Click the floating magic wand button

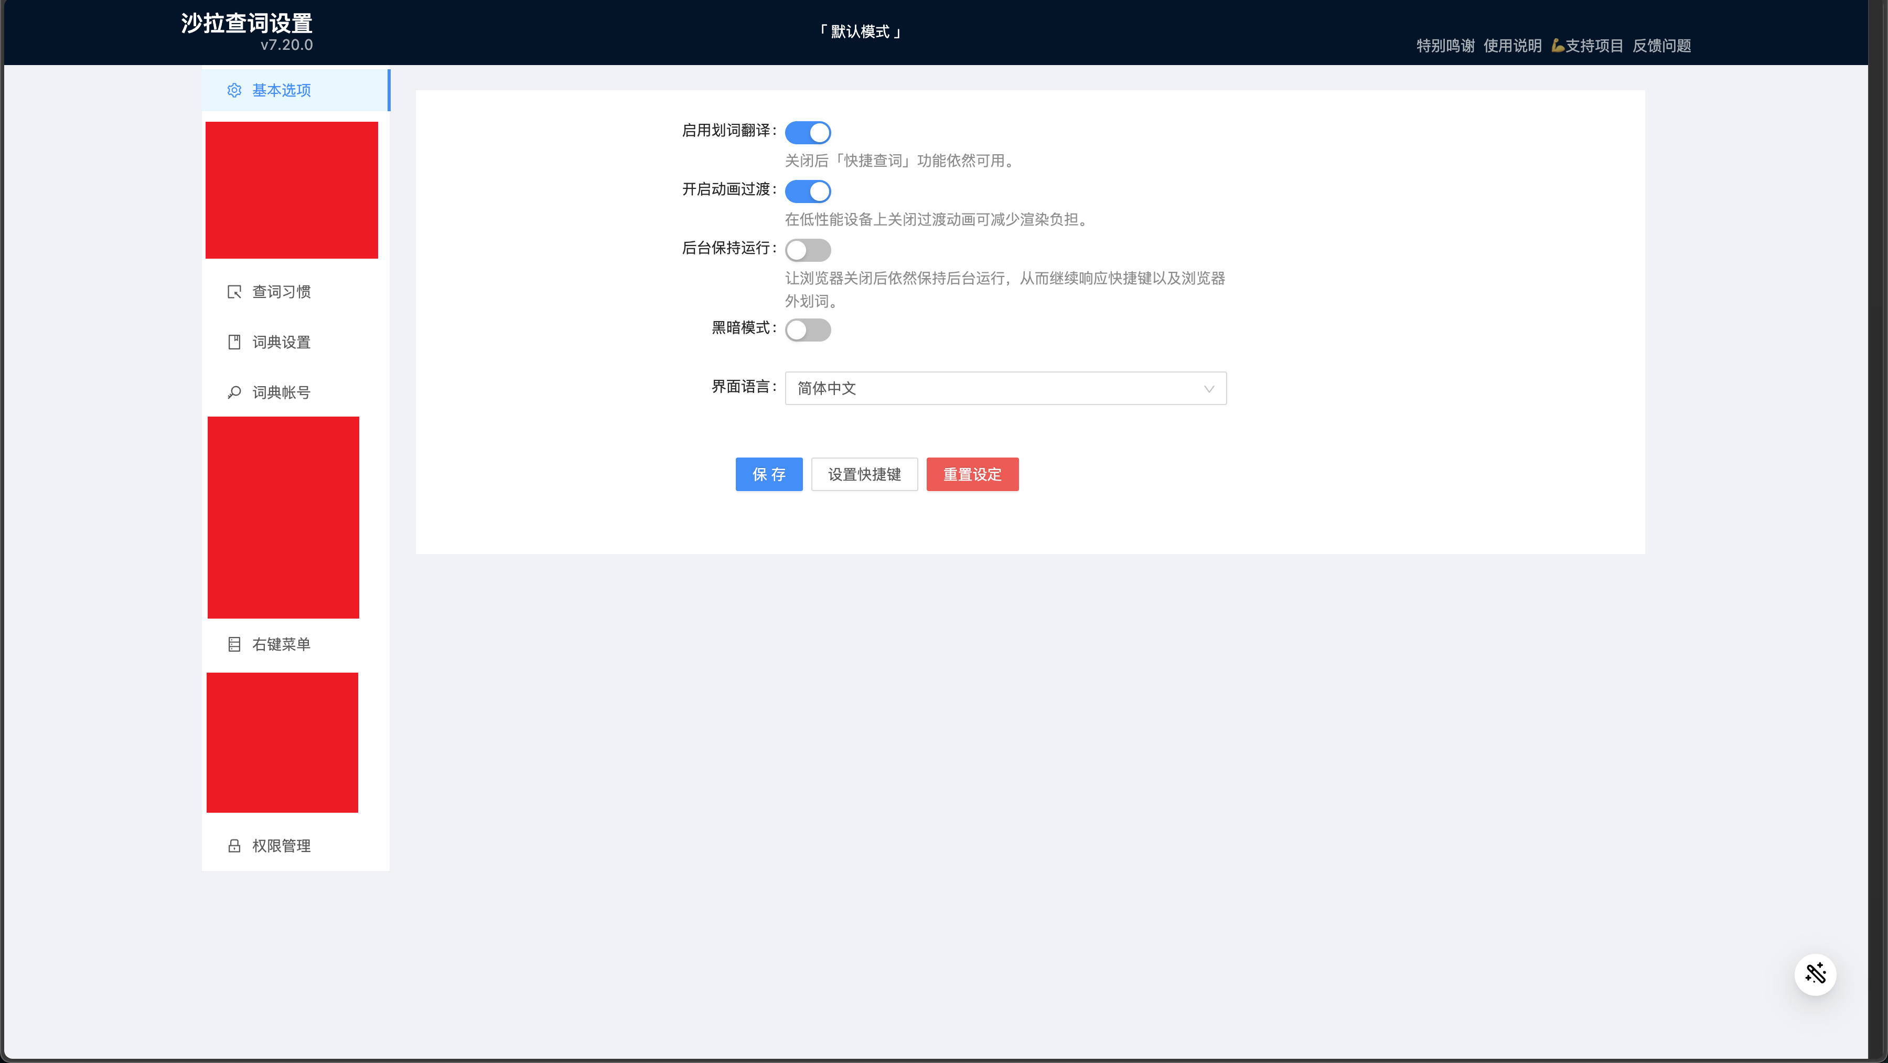1815,974
